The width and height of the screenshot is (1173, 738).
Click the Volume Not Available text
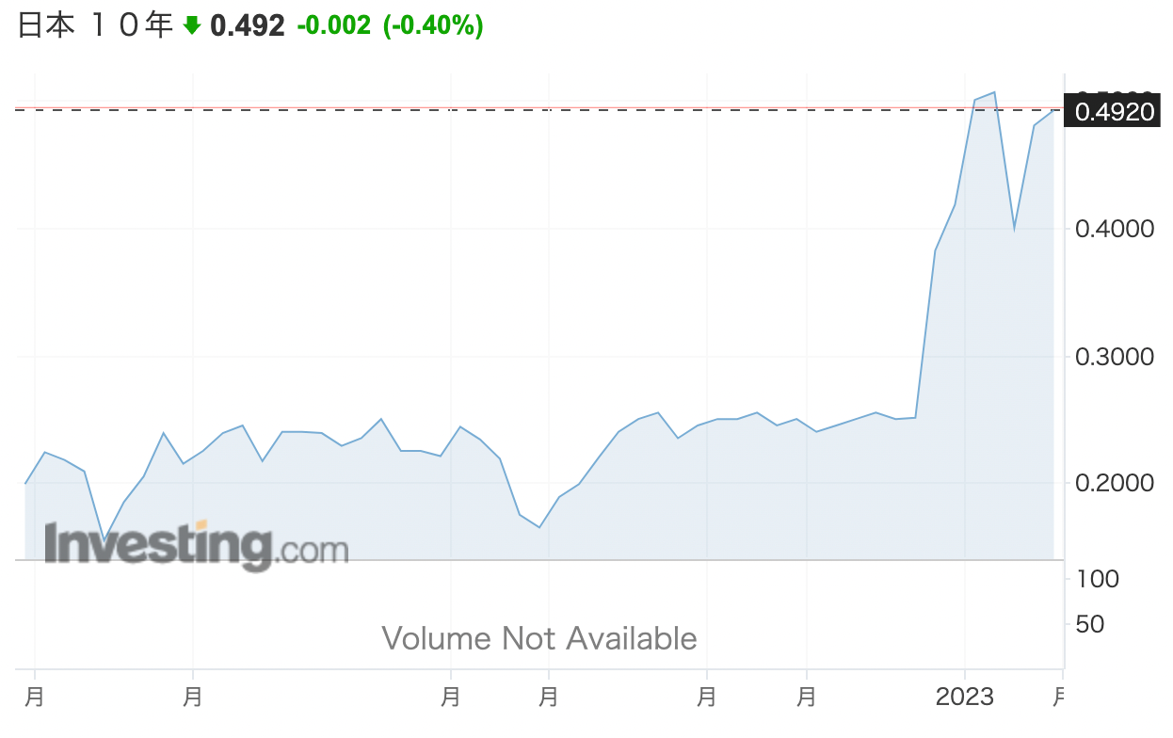click(539, 638)
